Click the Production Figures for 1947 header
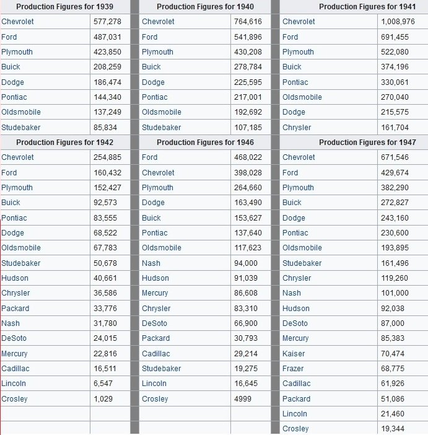The image size is (428, 435). (x=367, y=143)
